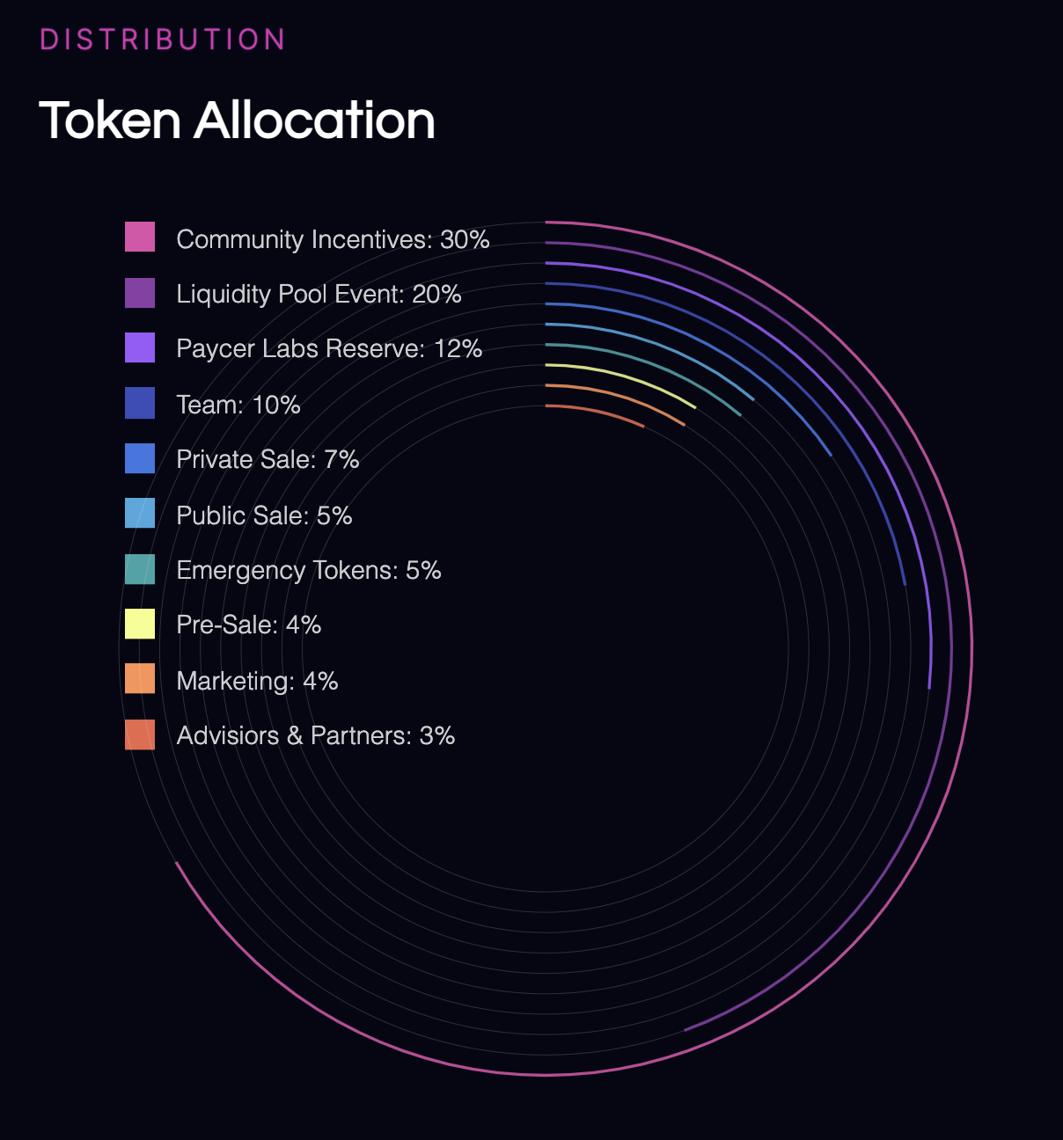
Task: Select the Advisors & Partners: 3% label
Action: (x=316, y=735)
